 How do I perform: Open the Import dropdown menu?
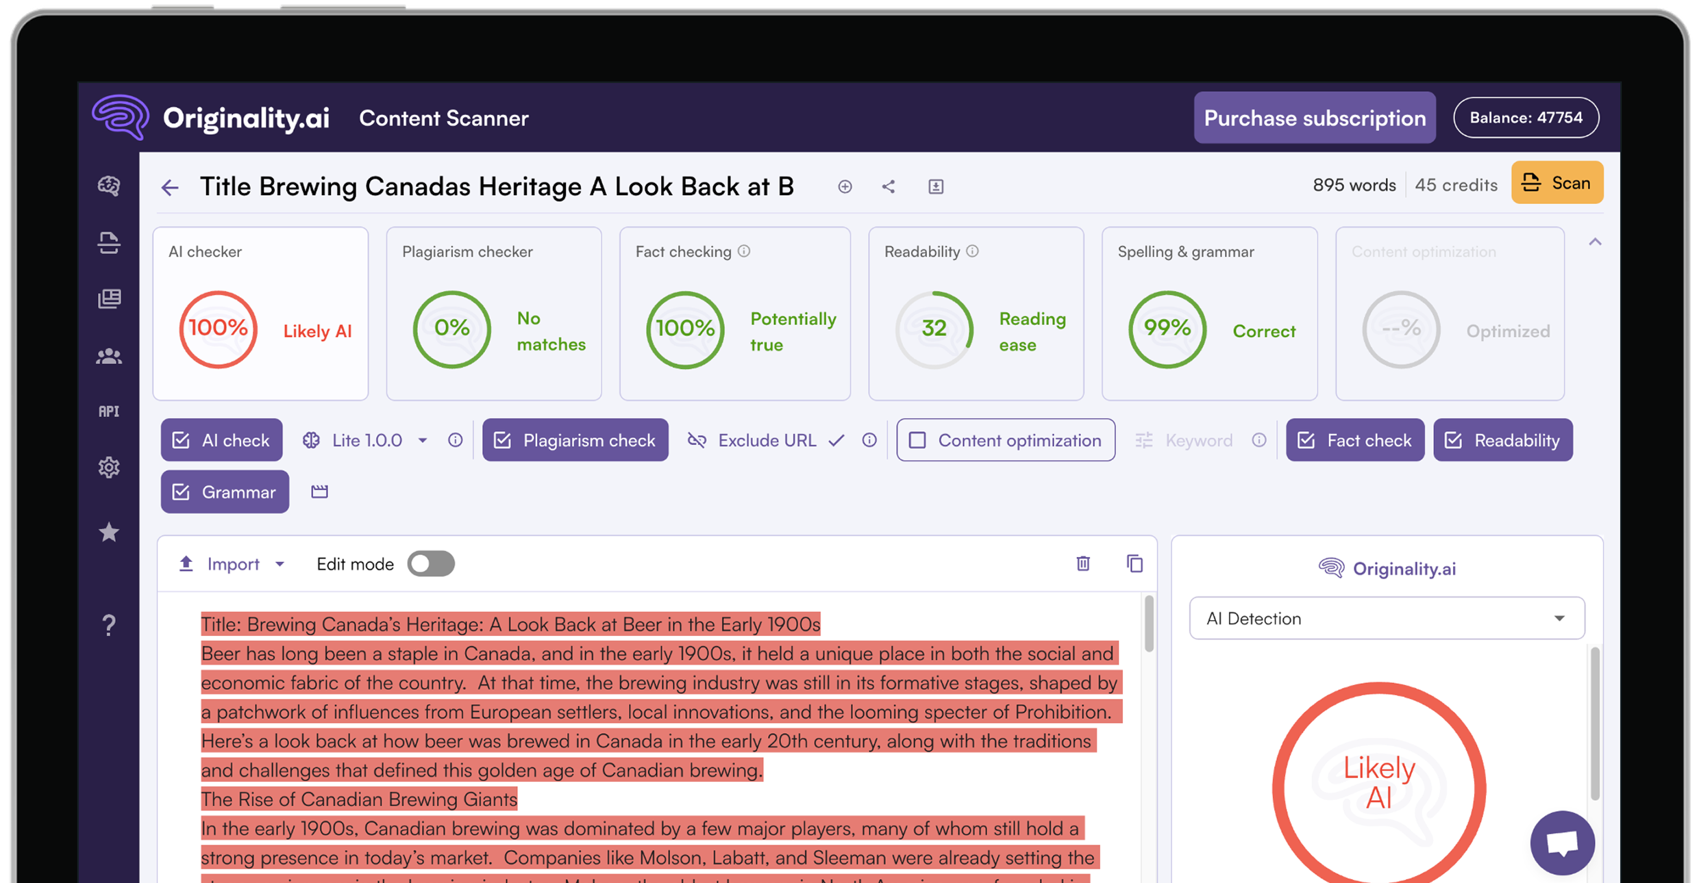pos(233,564)
